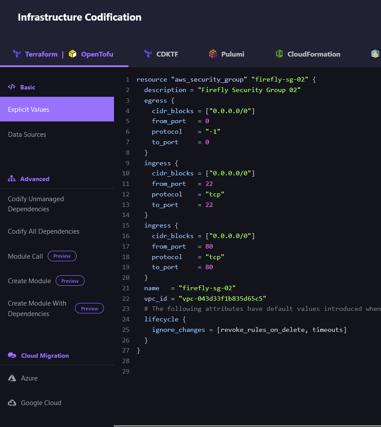Click the ingress keyword on line 15
The height and width of the screenshot is (427, 381).
157,225
